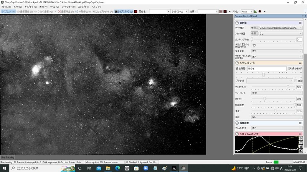Open the ヘルプ menu
307x172 pixels.
pos(96,7)
